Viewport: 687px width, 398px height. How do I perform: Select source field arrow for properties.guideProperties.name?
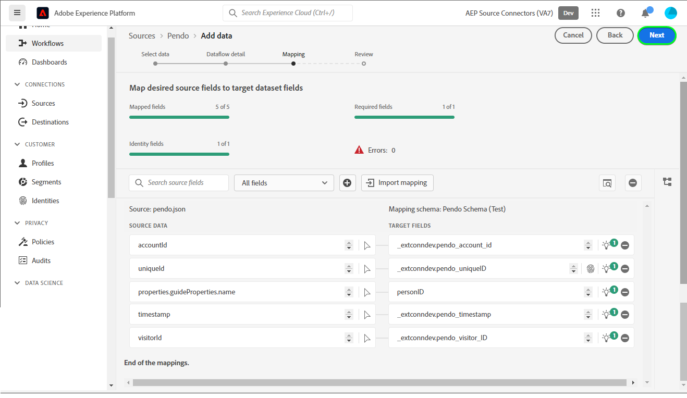(x=367, y=292)
